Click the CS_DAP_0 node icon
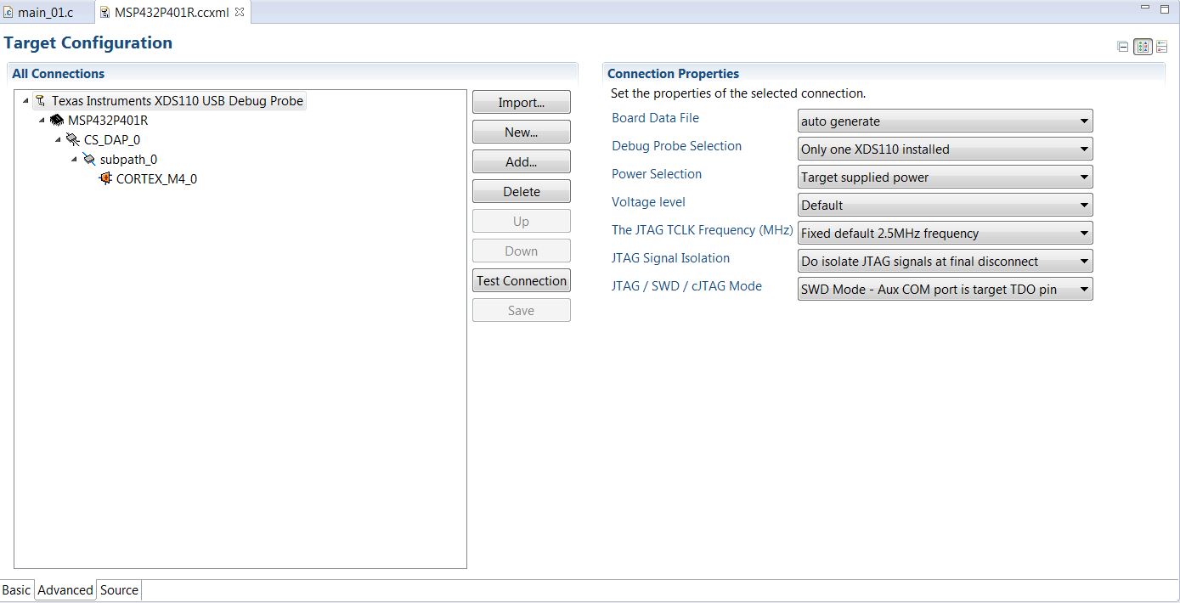Screen dimensions: 1180x603 coord(73,140)
